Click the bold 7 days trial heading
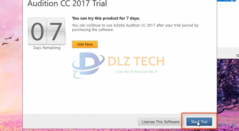The height and width of the screenshot is (131, 239). [x=106, y=18]
